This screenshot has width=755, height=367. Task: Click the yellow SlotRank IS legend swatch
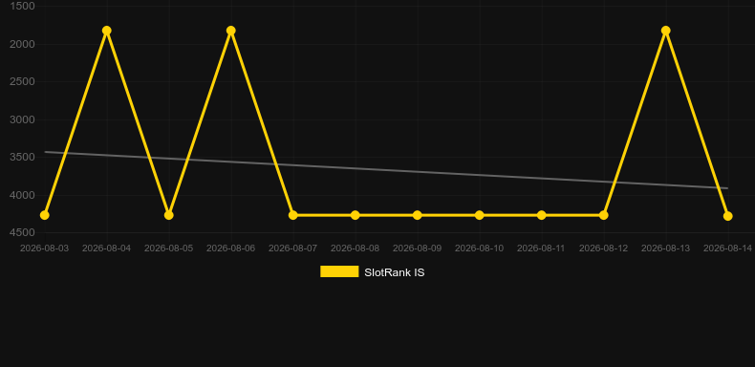tap(339, 271)
